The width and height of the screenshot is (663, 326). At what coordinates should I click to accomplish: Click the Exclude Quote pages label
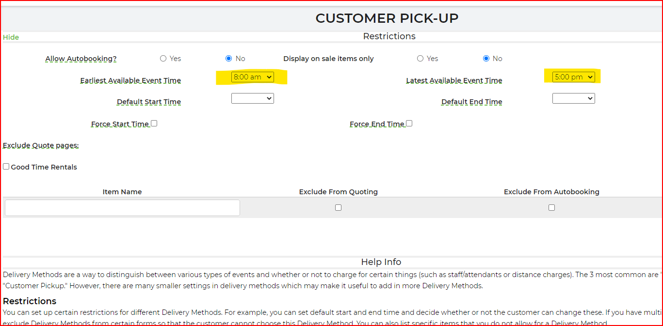(41, 145)
